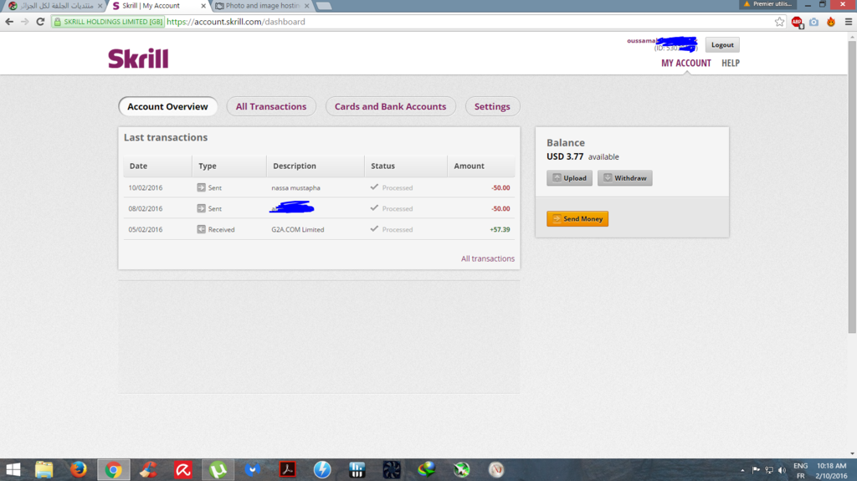Image resolution: width=857 pixels, height=481 pixels.
Task: Launch Firefox from the taskbar
Action: [78, 469]
